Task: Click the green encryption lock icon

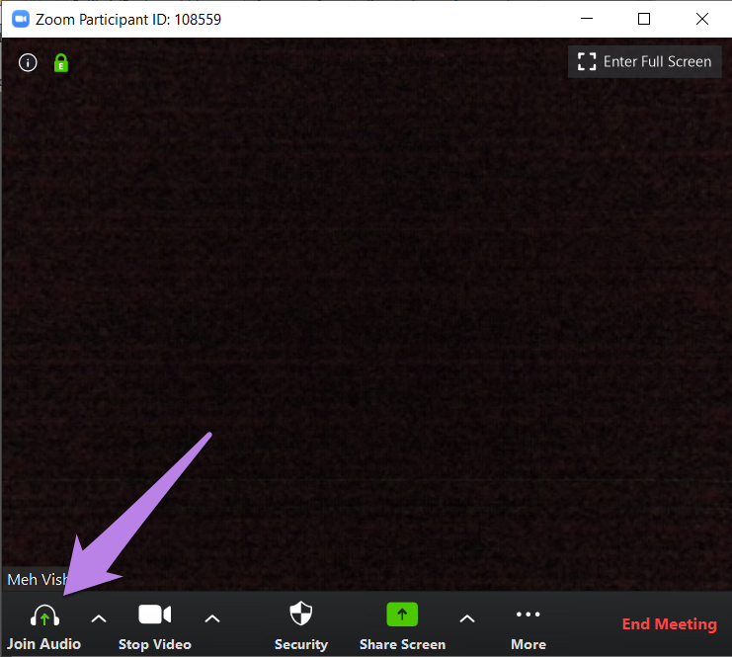Action: point(61,63)
